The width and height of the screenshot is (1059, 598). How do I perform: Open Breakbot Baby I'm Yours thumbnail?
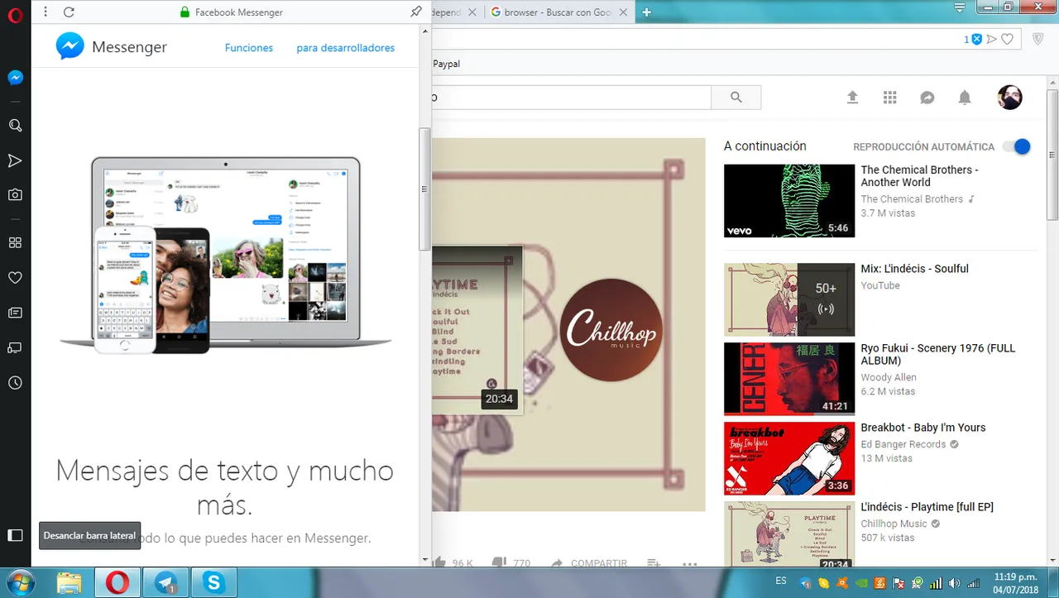[x=789, y=458]
